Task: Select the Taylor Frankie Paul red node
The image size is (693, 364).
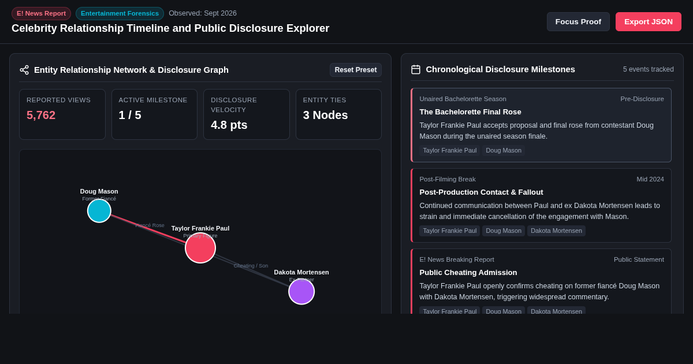Action: tap(200, 248)
